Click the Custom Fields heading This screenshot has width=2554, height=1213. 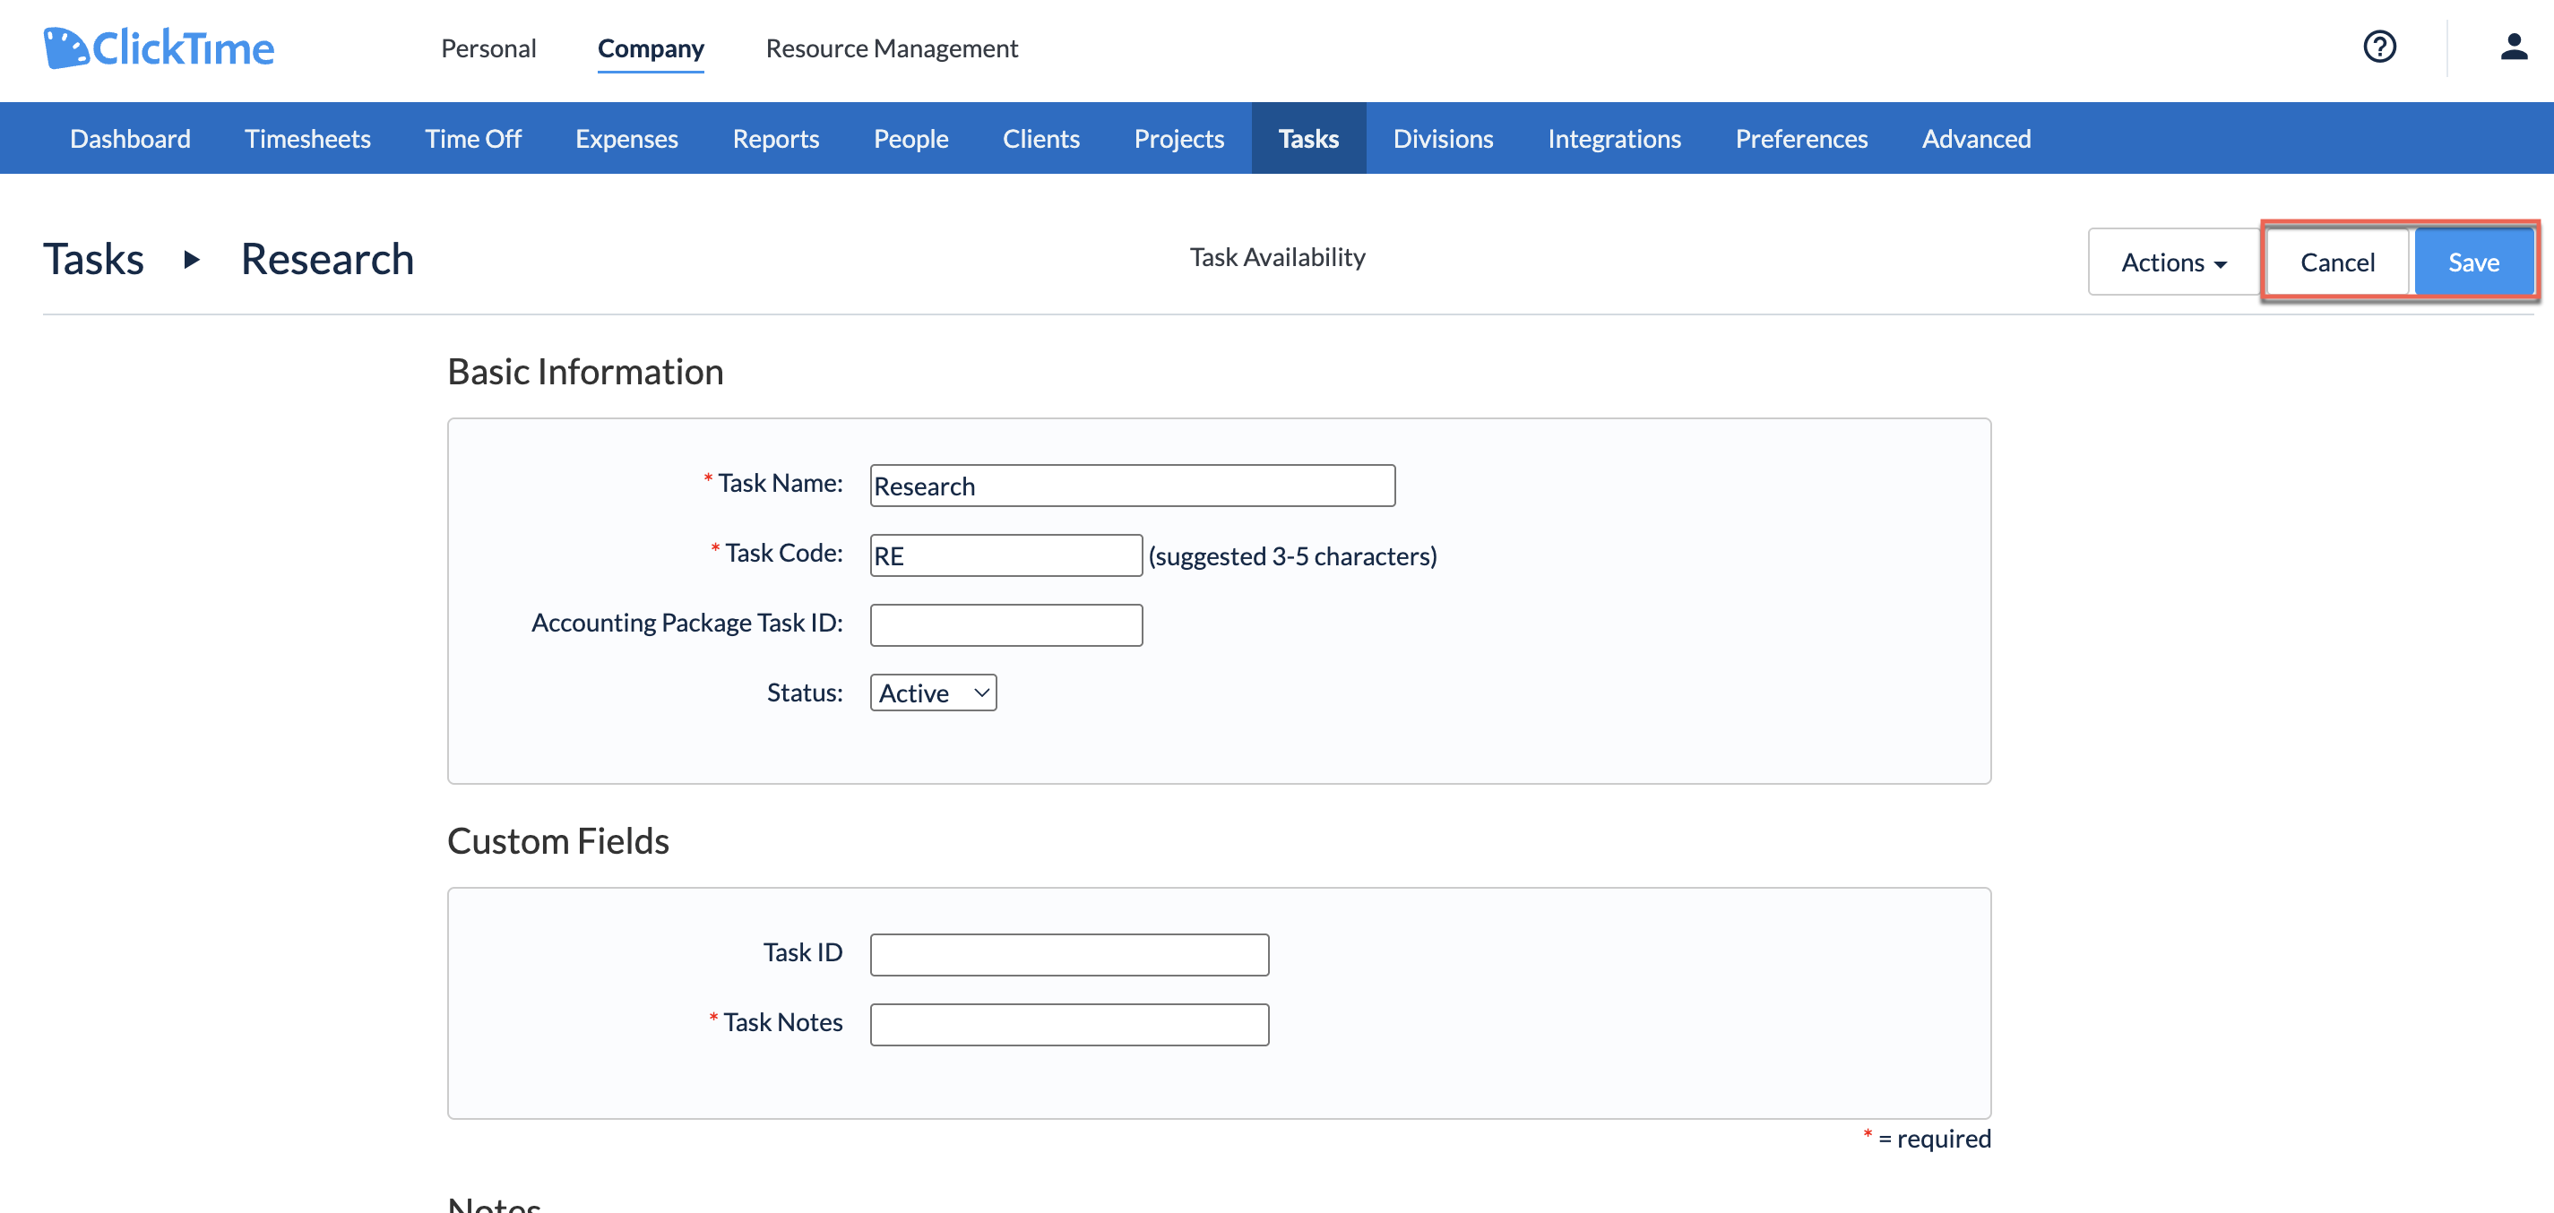coord(558,840)
